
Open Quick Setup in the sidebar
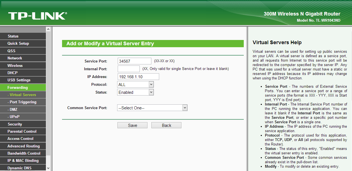coord(23,43)
